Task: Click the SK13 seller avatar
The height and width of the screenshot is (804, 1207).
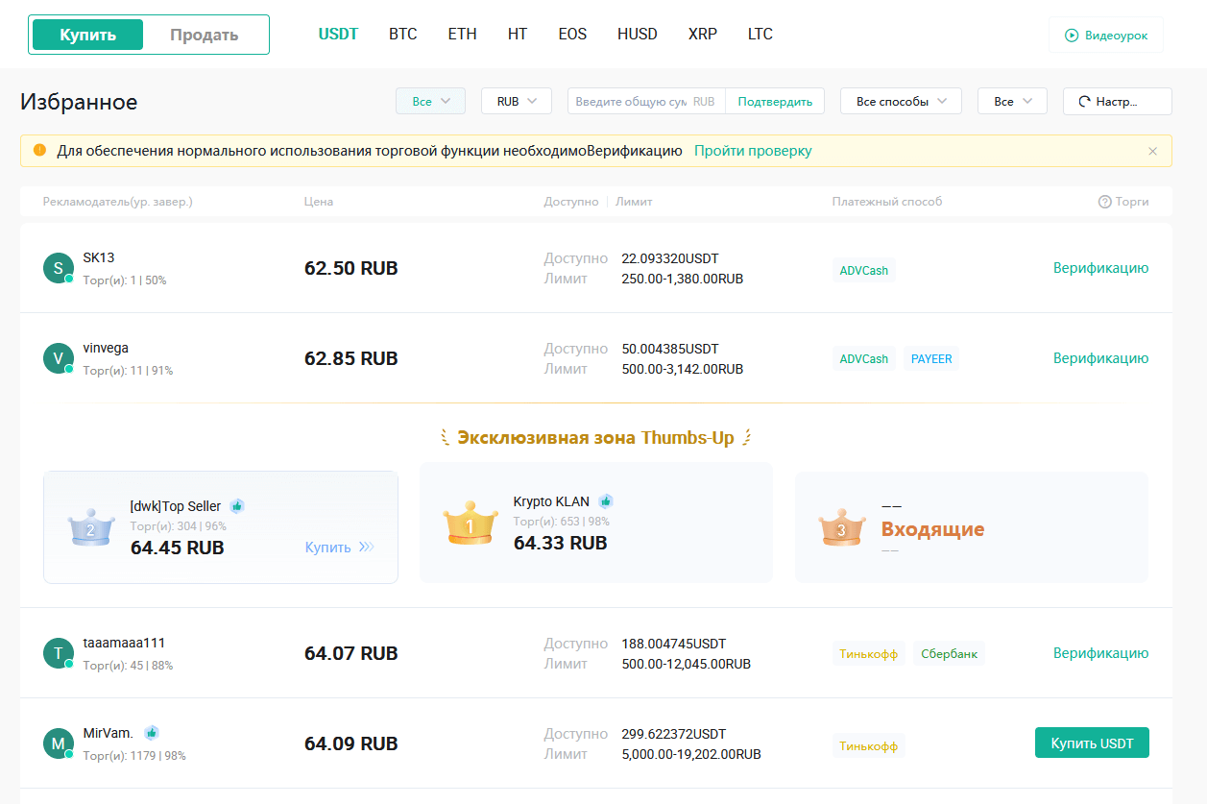Action: (59, 269)
